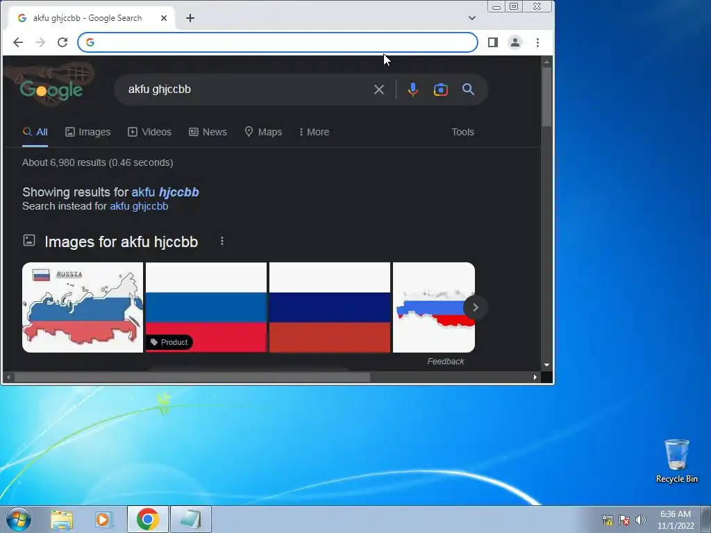This screenshot has width=711, height=533.
Task: Open a new tab with plus button
Action: coord(190,18)
